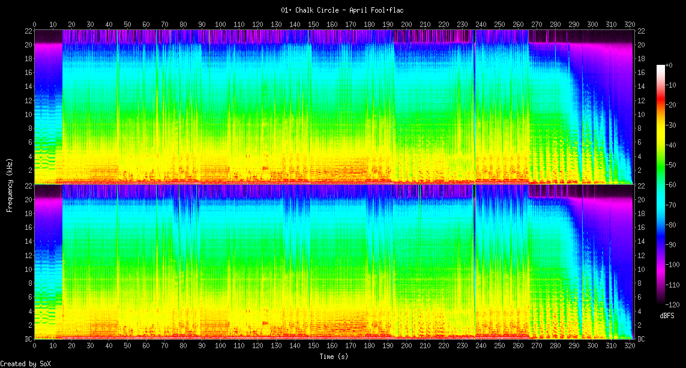
Task: Click the 300 tick on the bottom time axis
Action: click(x=592, y=346)
